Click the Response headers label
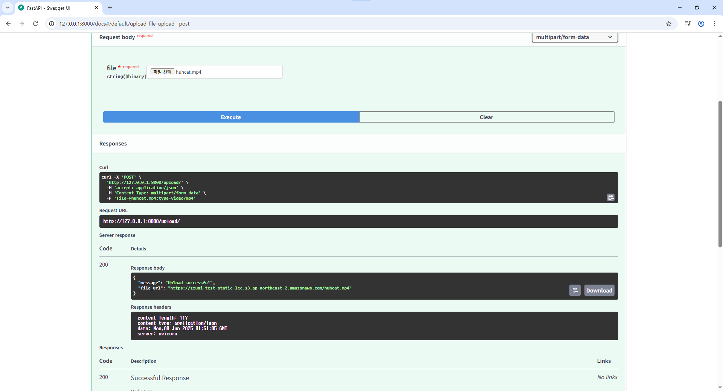Screen dimensions: 723x391 pos(151,307)
